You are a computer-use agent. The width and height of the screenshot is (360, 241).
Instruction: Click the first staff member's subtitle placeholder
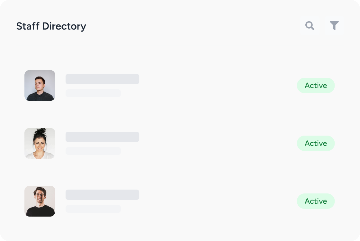[x=93, y=93]
